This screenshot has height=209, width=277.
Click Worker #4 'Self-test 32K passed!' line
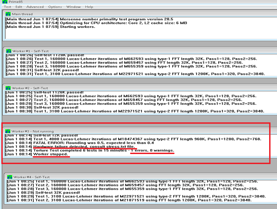point(44,192)
